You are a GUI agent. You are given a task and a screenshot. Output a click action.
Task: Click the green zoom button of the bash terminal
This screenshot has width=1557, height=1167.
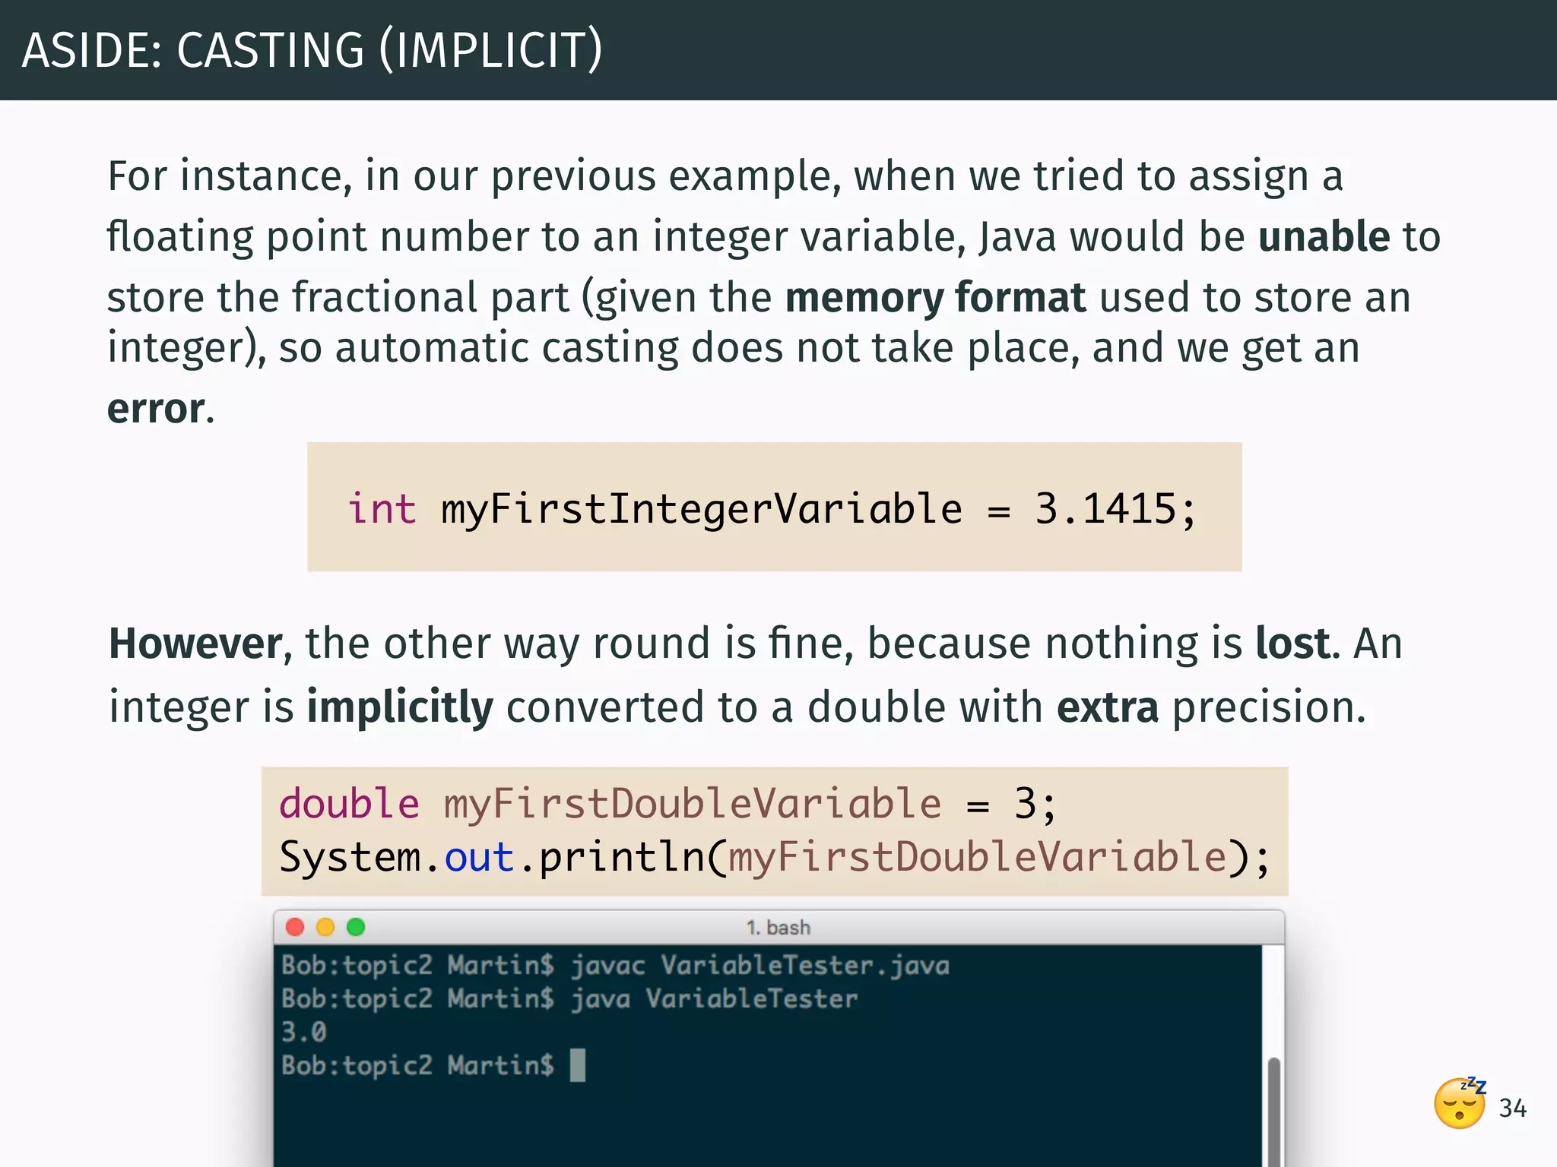pos(356,927)
